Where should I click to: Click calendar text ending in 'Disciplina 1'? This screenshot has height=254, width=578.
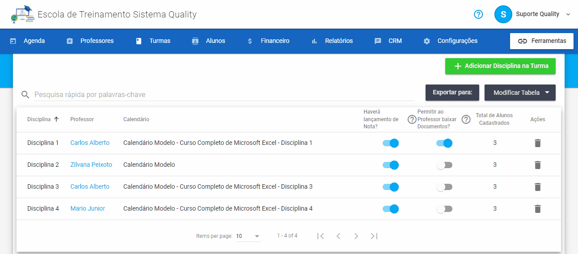tap(218, 143)
